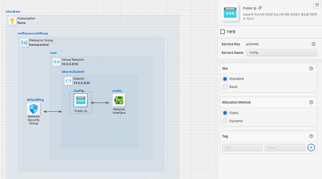Select the vmNic Network Interface icon
The height and width of the screenshot is (179, 322).
pyautogui.click(x=119, y=100)
